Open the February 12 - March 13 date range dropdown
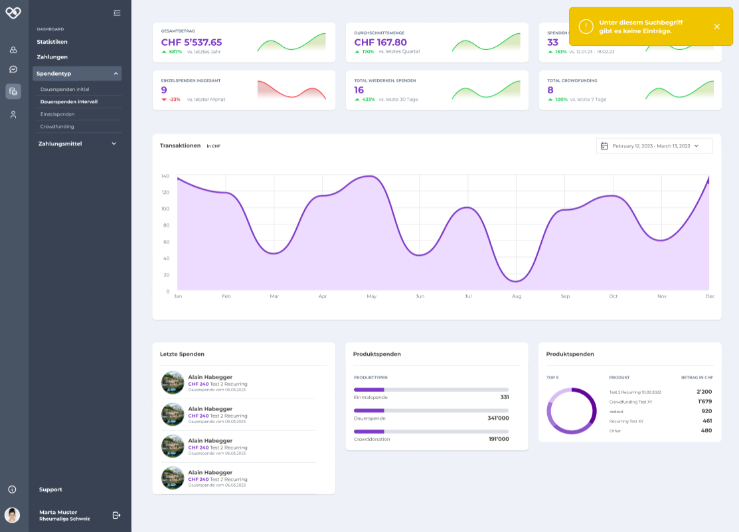This screenshot has height=532, width=739. [654, 145]
